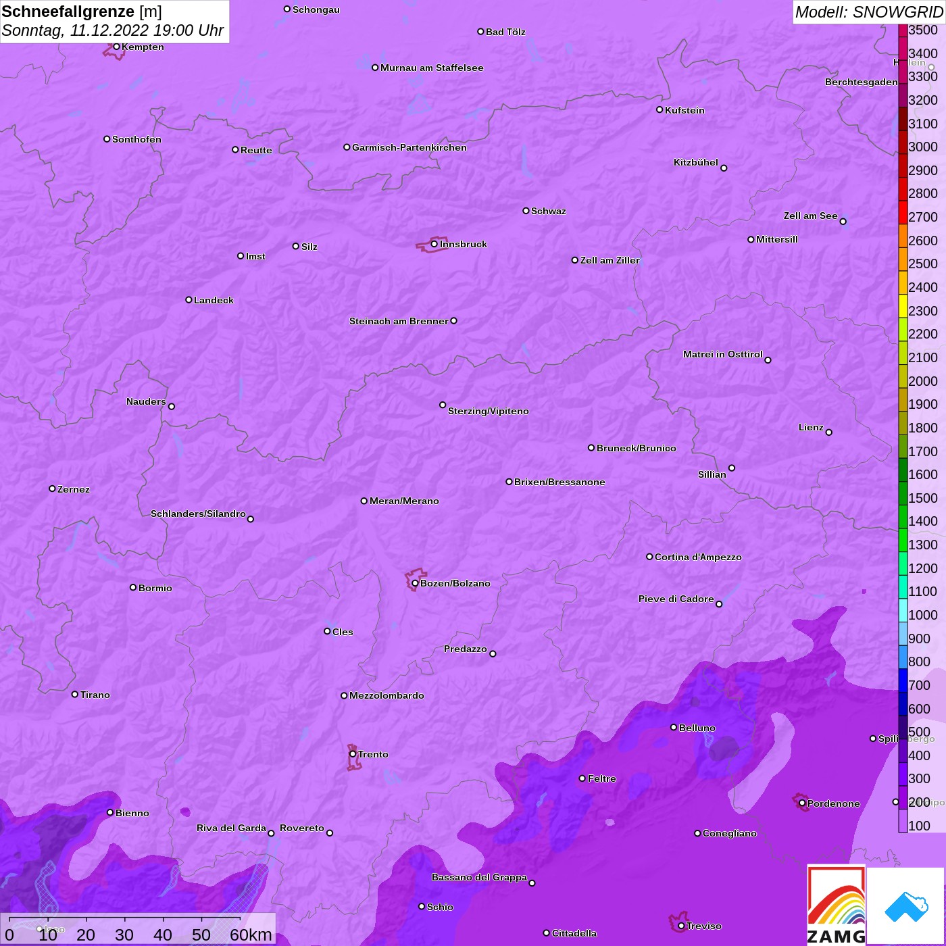
Task: Click the ZAMG rainbow logo
Action: click(837, 905)
